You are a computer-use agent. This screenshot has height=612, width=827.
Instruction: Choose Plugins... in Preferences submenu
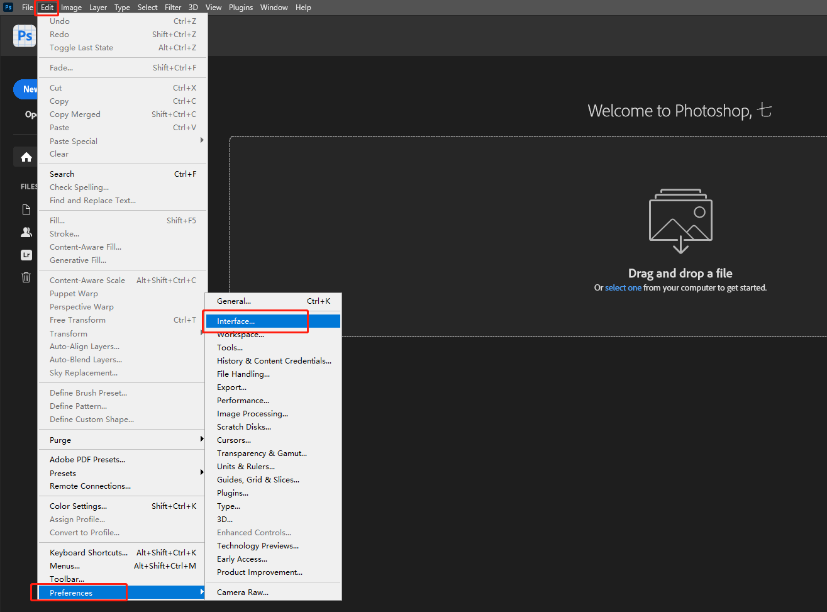273,492
